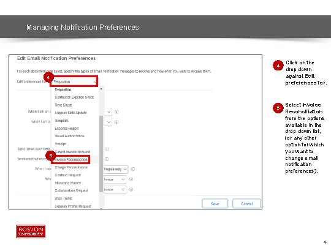Click the Save button
The width and height of the screenshot is (331, 248).
coord(215,204)
